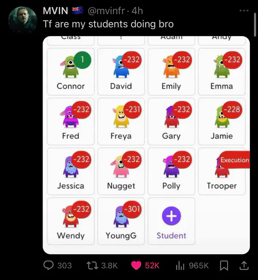Click Jamie's -228 point badge

[x=233, y=110]
